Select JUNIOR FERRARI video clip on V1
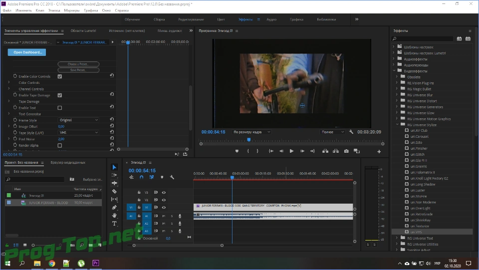This screenshot has height=270, width=479. point(273,207)
